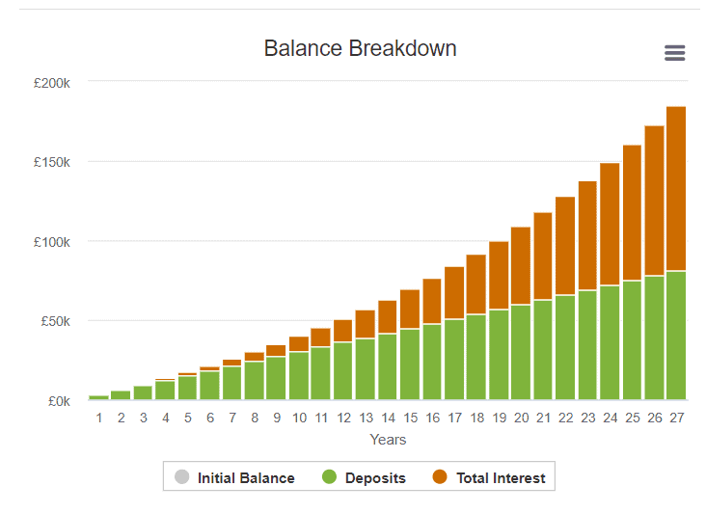This screenshot has height=513, width=706.
Task: Click the £200k y-axis label
Action: [x=51, y=83]
